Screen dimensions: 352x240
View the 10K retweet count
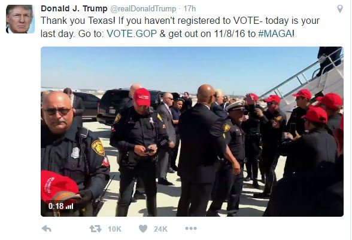[x=114, y=229]
